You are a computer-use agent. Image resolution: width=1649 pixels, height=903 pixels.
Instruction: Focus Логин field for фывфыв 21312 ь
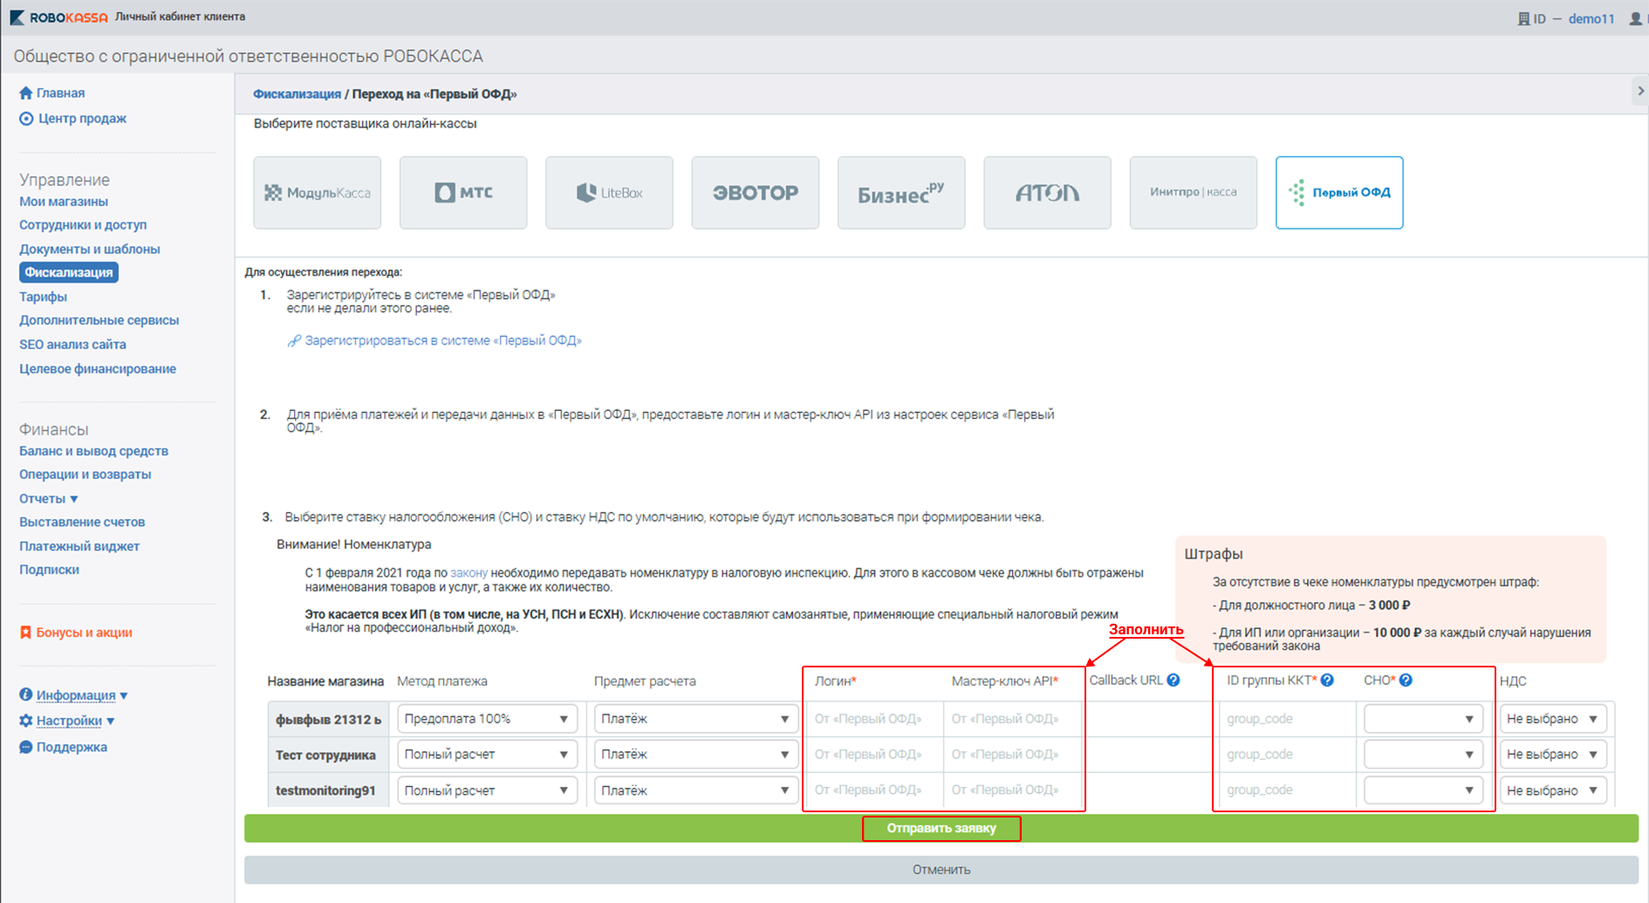[873, 719]
